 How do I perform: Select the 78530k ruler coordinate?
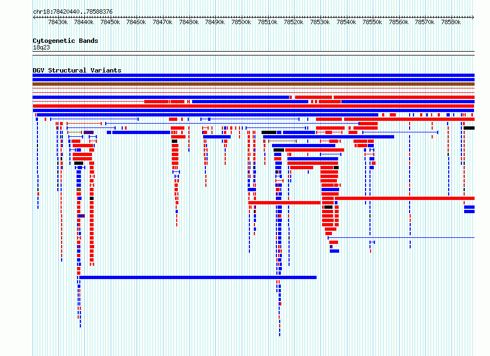click(320, 22)
